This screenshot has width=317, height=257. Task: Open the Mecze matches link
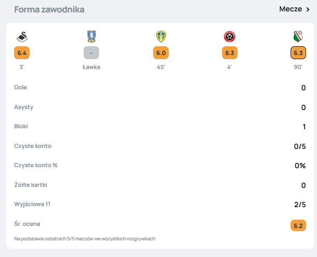click(x=290, y=9)
